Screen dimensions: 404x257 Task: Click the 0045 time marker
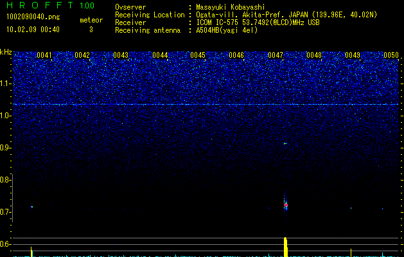tap(198, 55)
